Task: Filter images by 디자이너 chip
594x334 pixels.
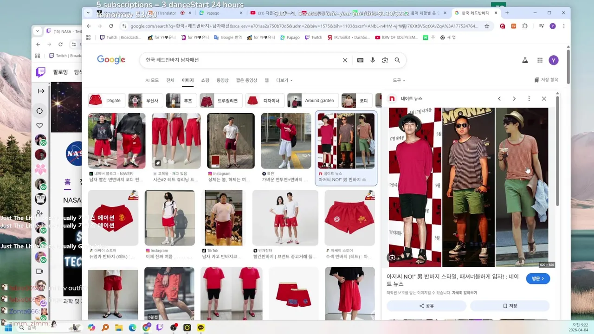Action: pyautogui.click(x=265, y=101)
